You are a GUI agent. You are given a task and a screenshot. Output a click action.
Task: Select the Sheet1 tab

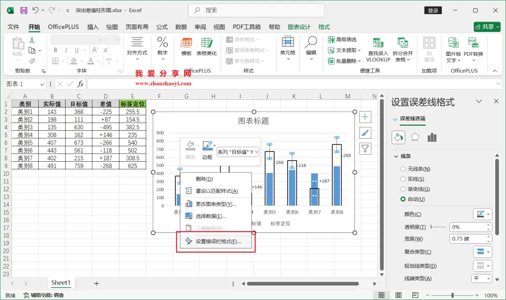click(x=60, y=283)
